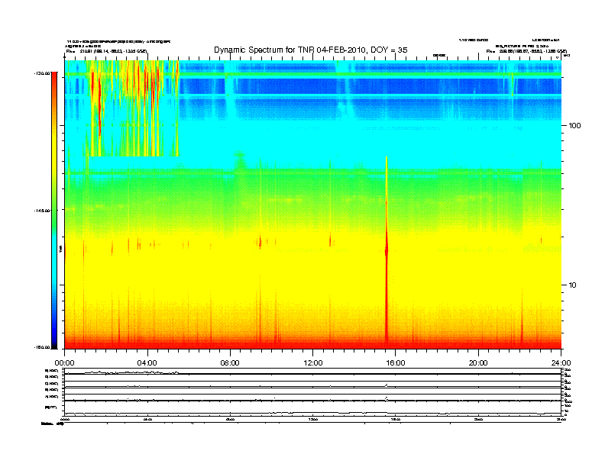Click the title "Dynamic Spectrum for TNR 04-FEB-2010, DOY = 35"
Image resolution: width=605 pixels, height=467 pixels.
pyautogui.click(x=311, y=50)
